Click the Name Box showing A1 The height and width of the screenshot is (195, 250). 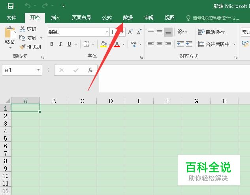pyautogui.click(x=19, y=70)
